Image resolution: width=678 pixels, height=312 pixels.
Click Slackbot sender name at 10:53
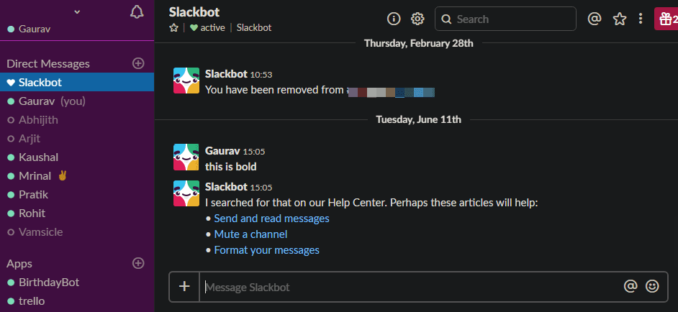(x=226, y=74)
